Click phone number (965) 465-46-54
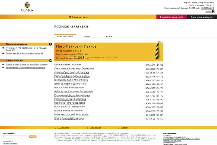The width and height of the screenshot is (217, 145). coord(154,65)
